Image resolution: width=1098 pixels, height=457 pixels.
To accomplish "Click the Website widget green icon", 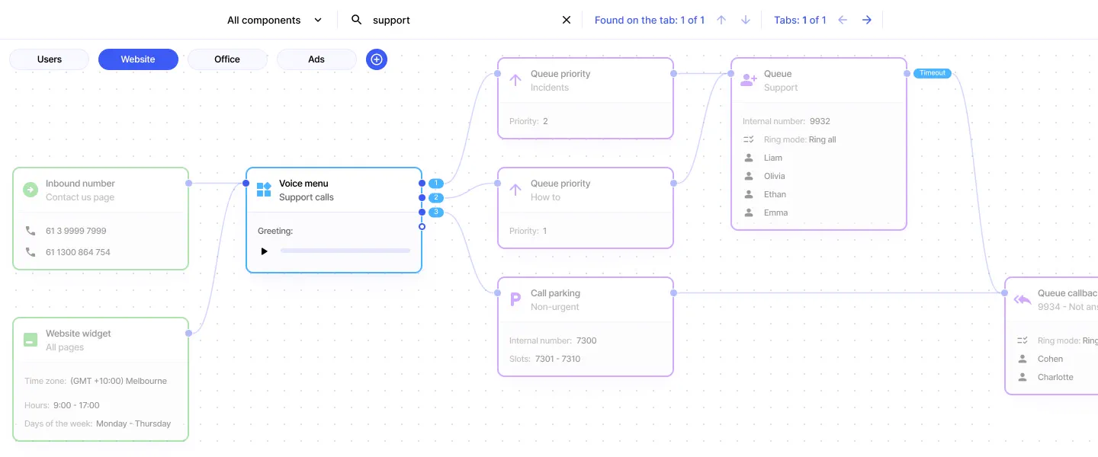I will (x=30, y=340).
